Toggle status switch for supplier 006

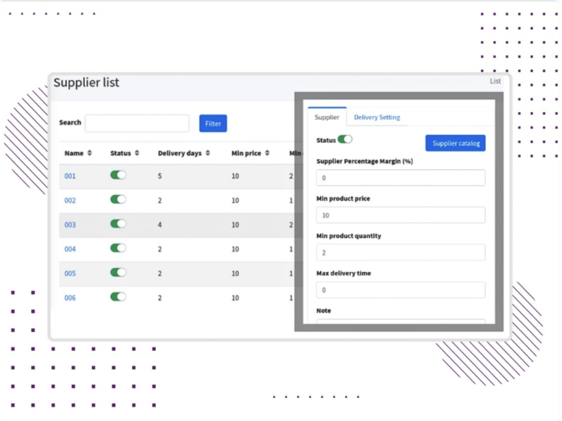(x=118, y=297)
